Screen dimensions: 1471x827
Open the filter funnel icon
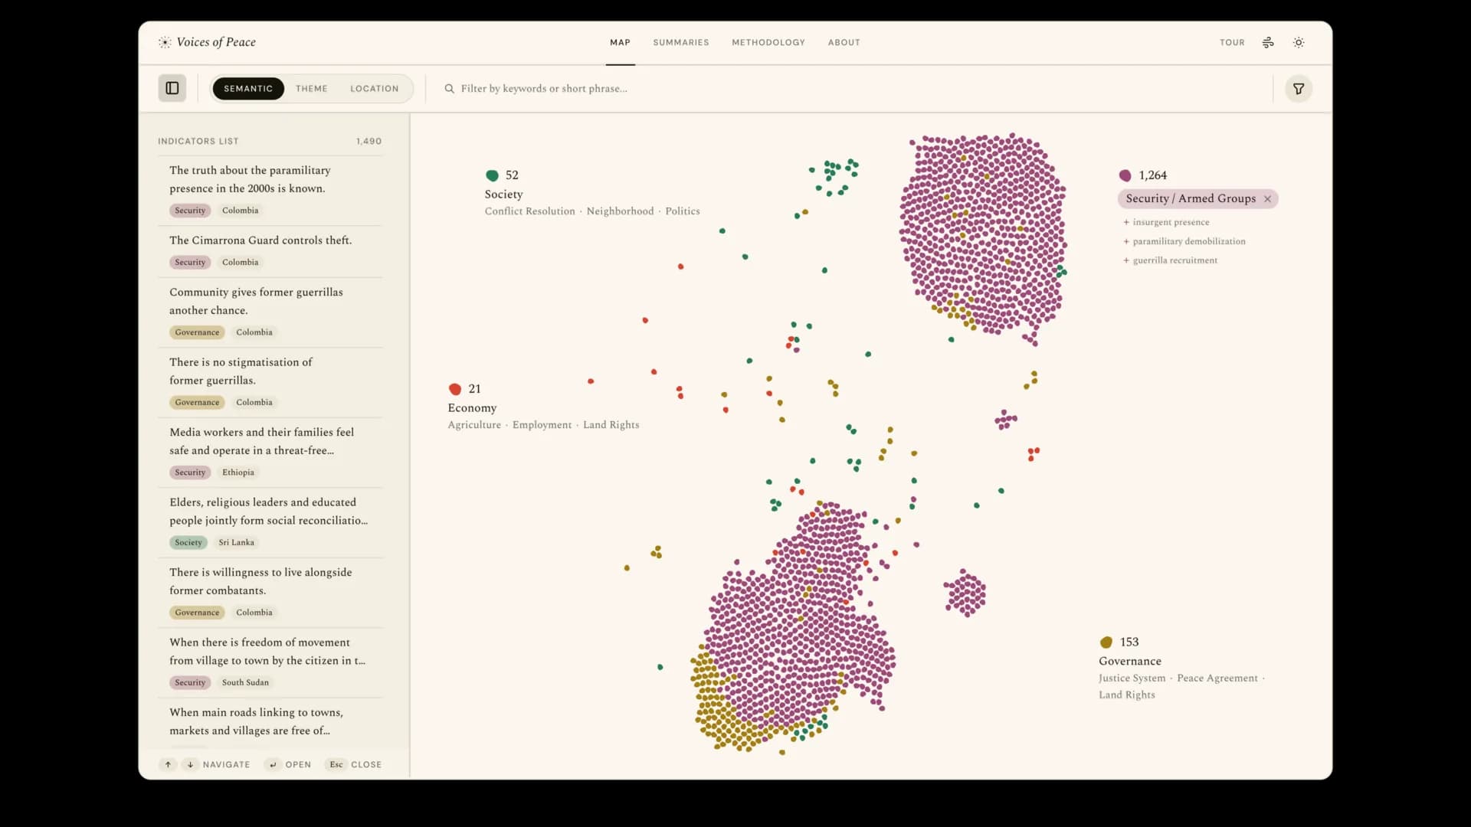coord(1299,89)
